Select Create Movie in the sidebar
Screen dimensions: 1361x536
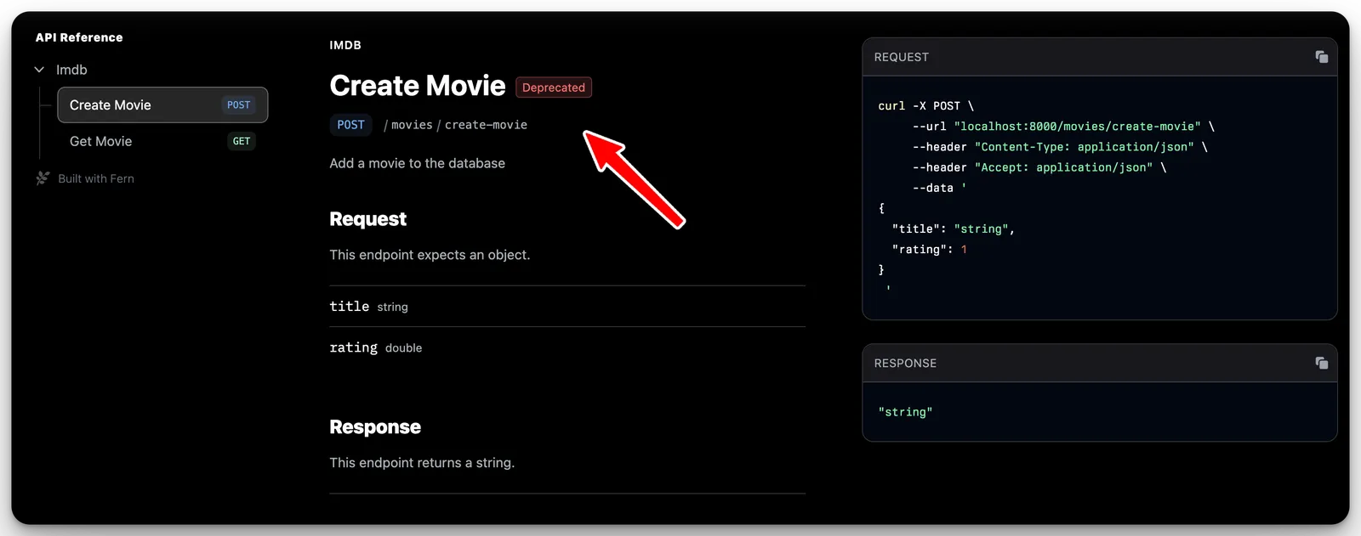[x=162, y=104]
